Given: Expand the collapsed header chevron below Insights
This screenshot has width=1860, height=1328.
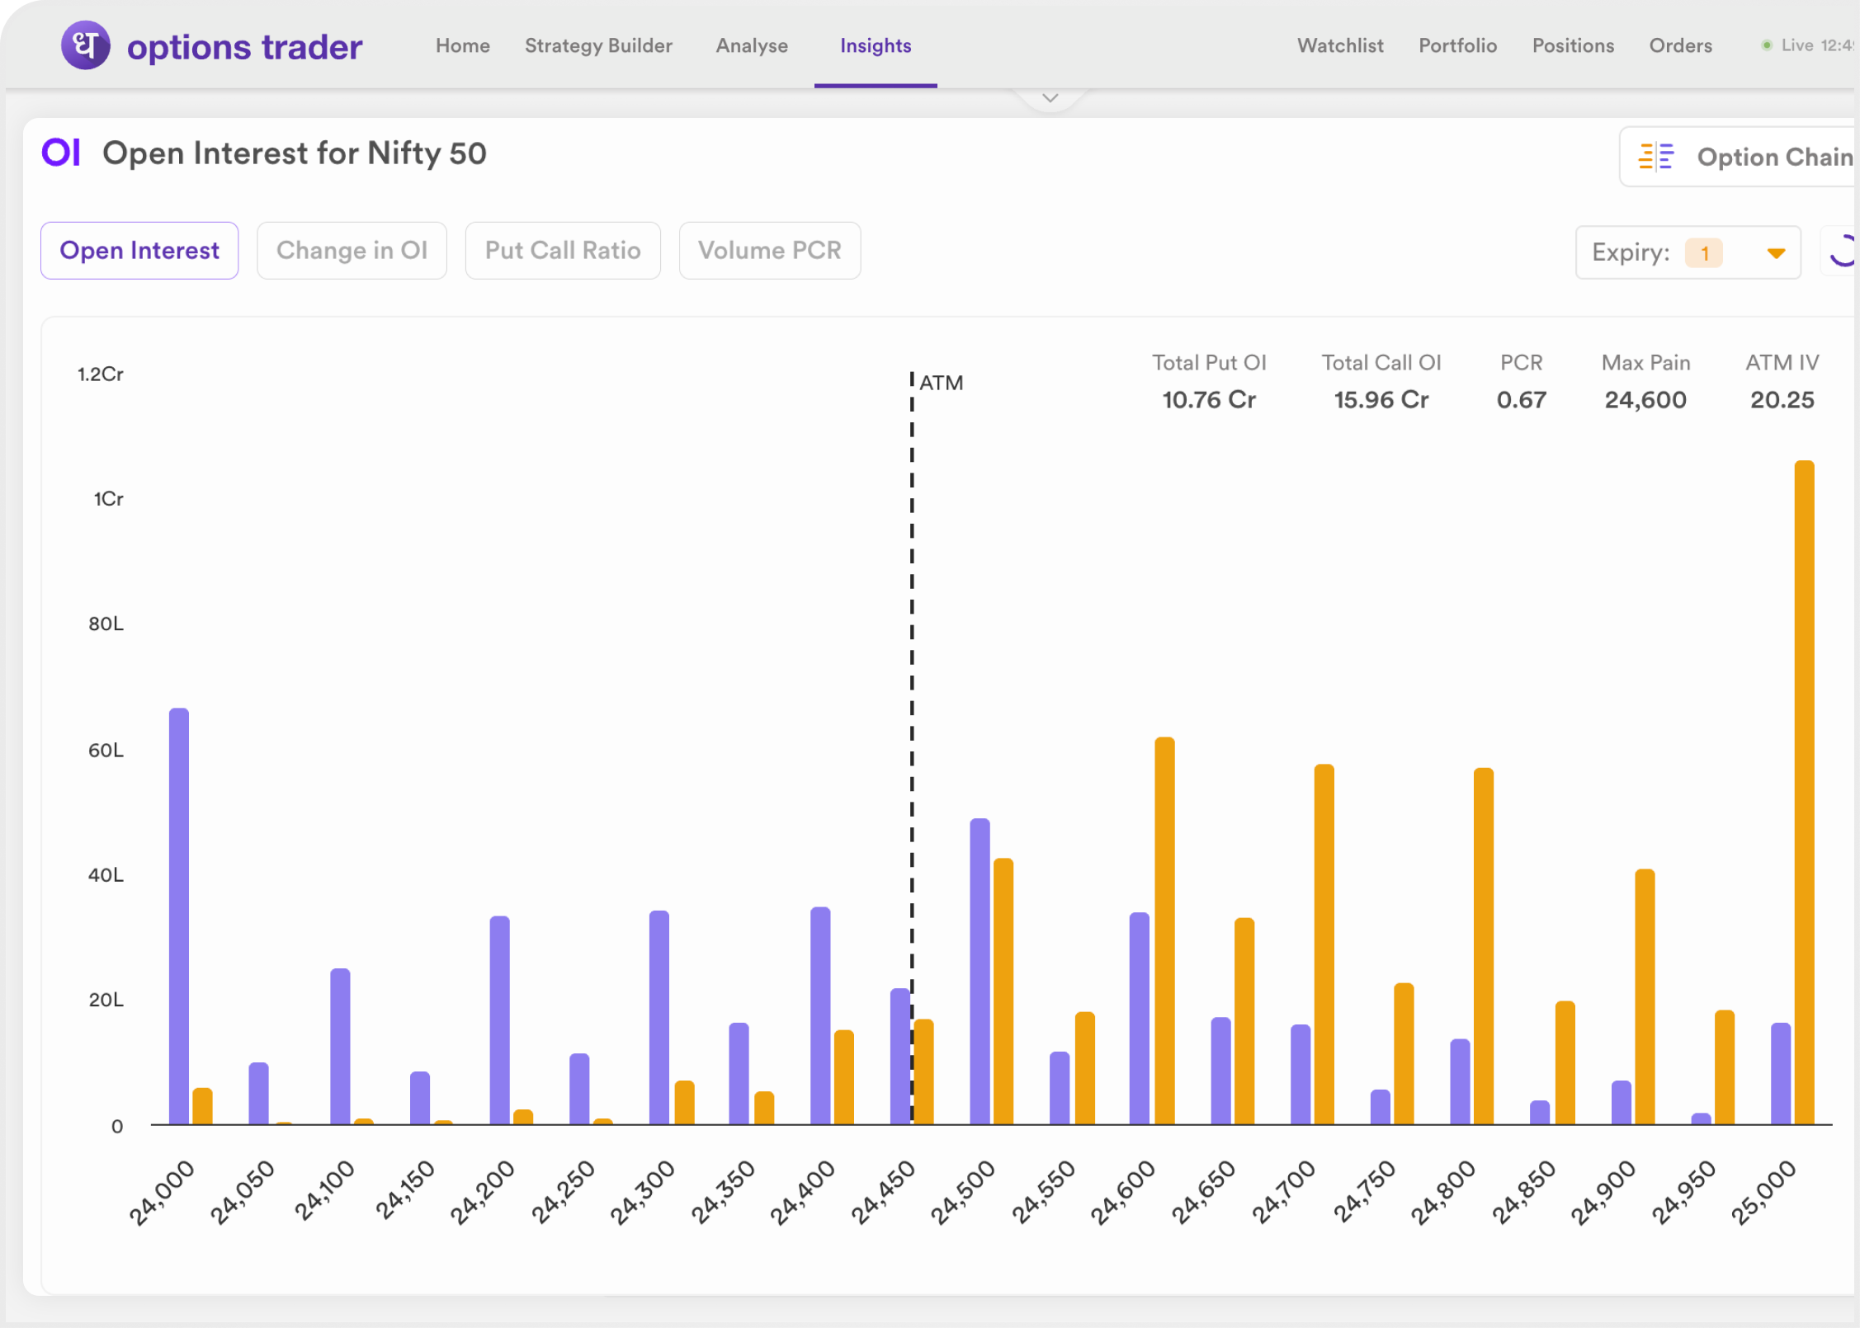Looking at the screenshot, I should pos(1050,98).
